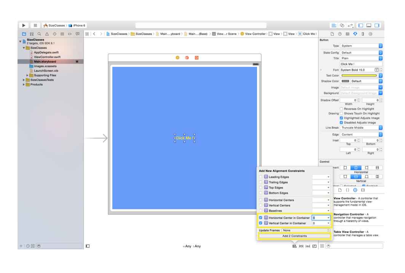Open the Debug navigator
The height and width of the screenshot is (273, 405).
(62, 34)
